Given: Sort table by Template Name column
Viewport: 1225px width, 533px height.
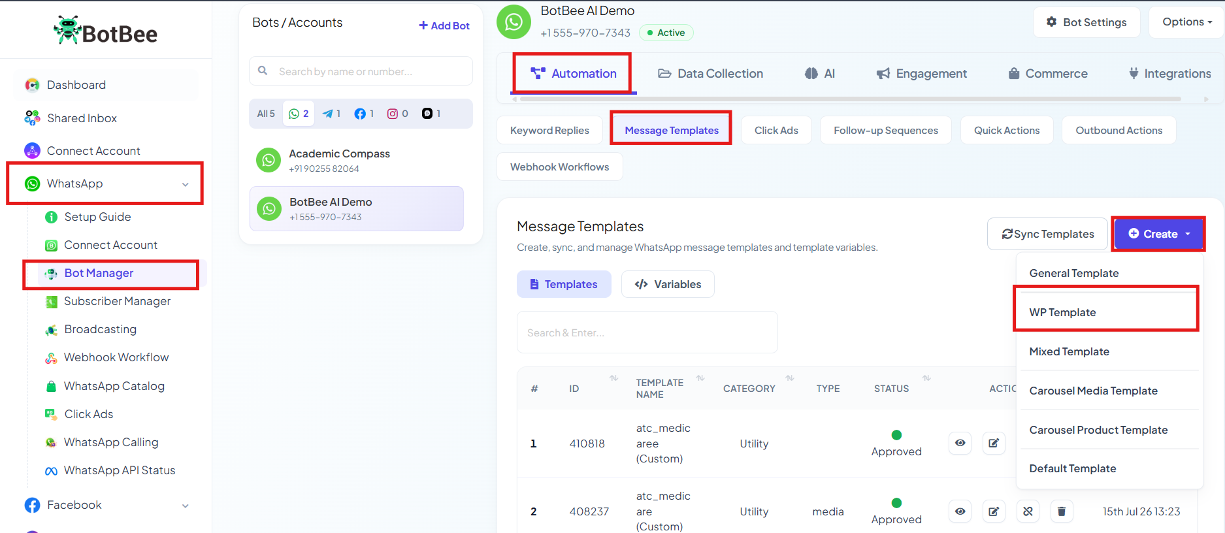Looking at the screenshot, I should pos(700,379).
